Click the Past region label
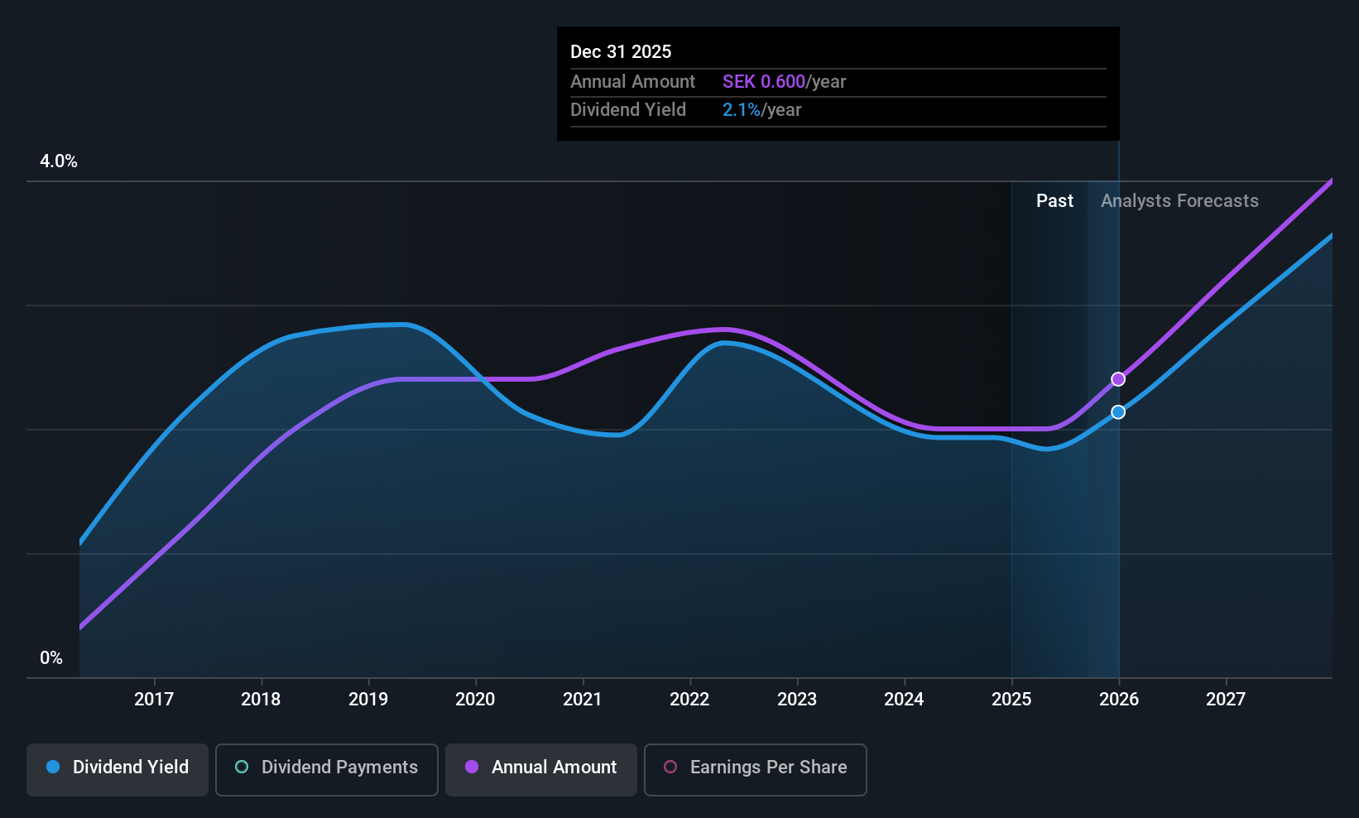The height and width of the screenshot is (818, 1359). [x=1054, y=201]
